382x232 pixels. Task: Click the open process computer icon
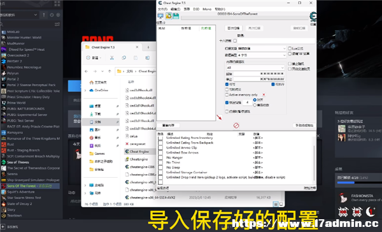click(160, 16)
